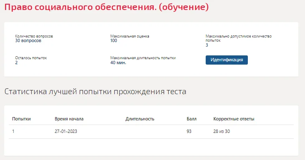
Task: Click the 40 мин. duration value
Action: coord(118,62)
